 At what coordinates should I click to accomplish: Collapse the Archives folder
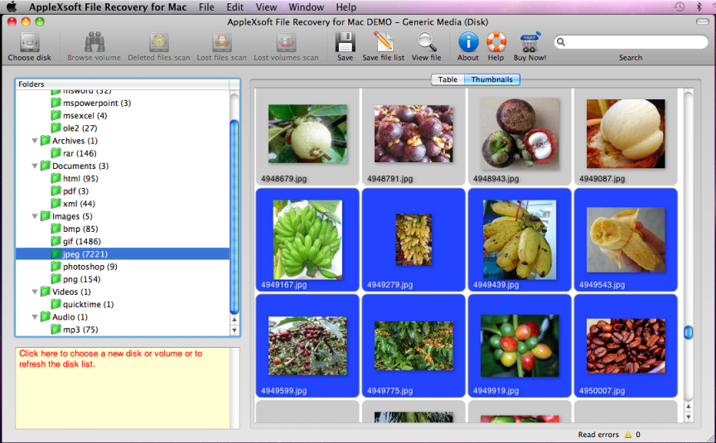click(35, 141)
